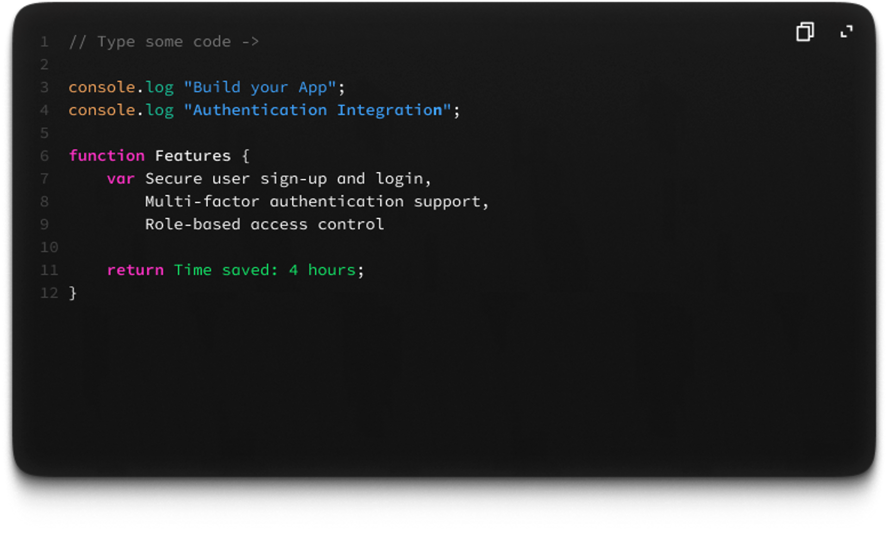Click 'log' on line 3
Viewport: 889px width, 537px height.
pos(160,87)
